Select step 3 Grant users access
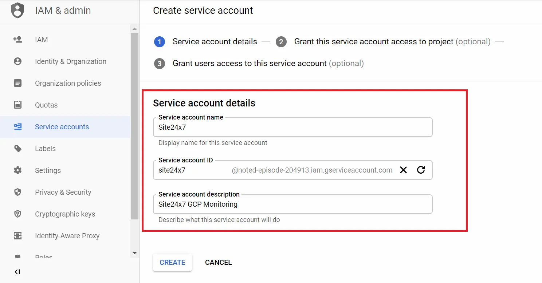The image size is (542, 283). point(259,64)
